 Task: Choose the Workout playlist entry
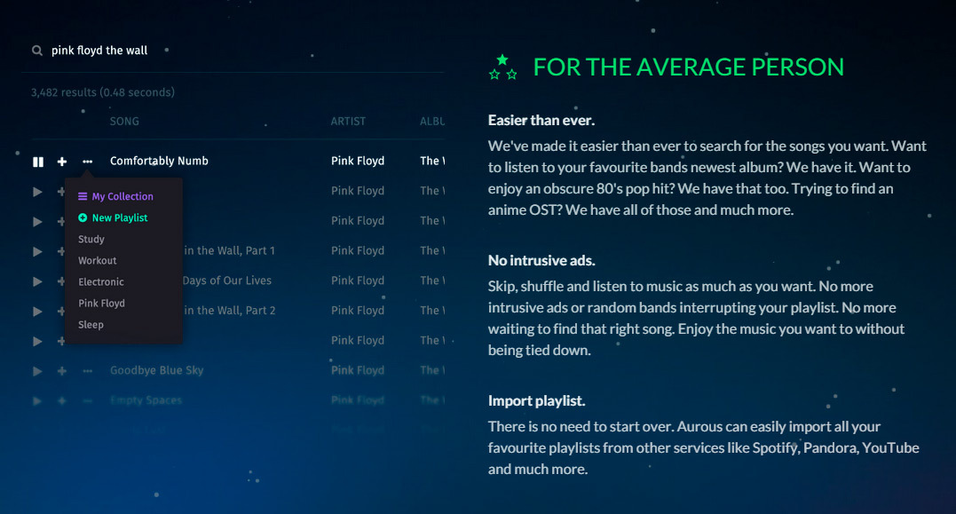tap(98, 261)
